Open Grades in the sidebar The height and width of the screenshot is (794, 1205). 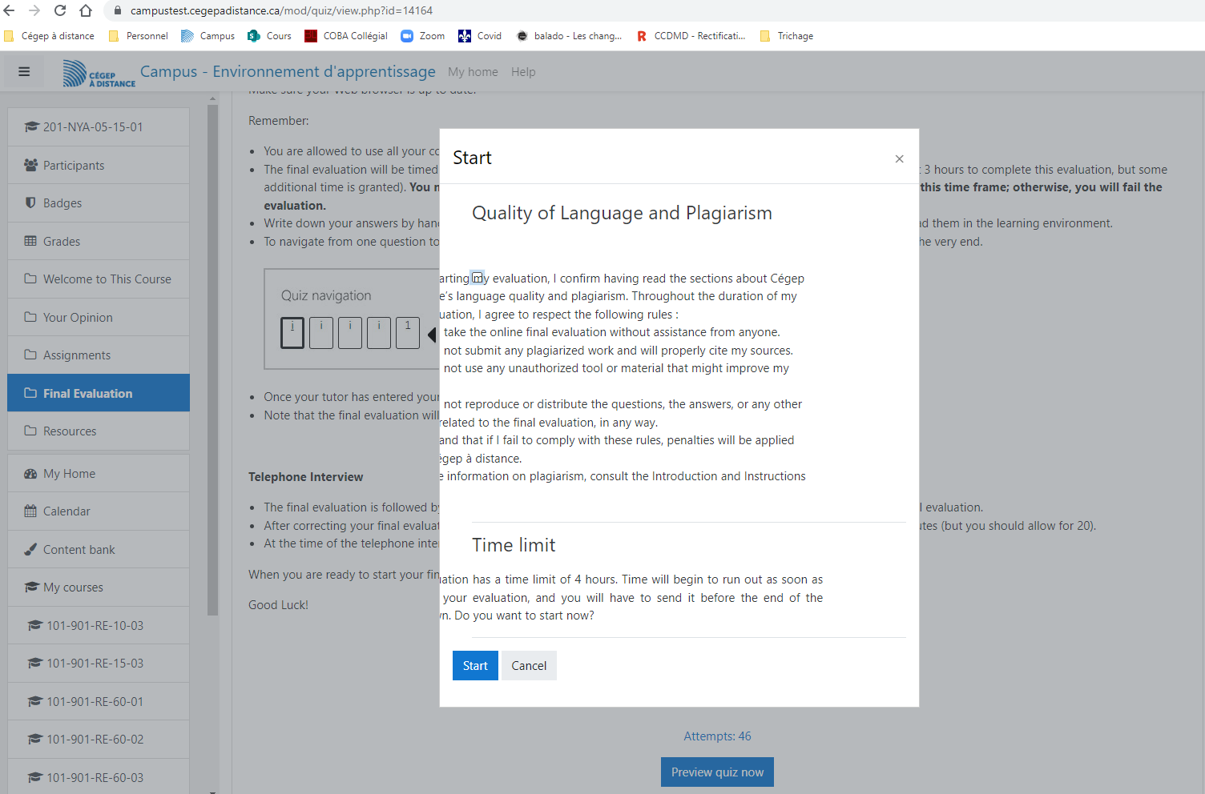[x=62, y=242]
